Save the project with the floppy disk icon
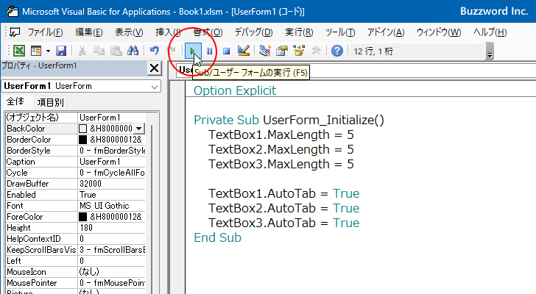The height and width of the screenshot is (294, 536). (61, 51)
